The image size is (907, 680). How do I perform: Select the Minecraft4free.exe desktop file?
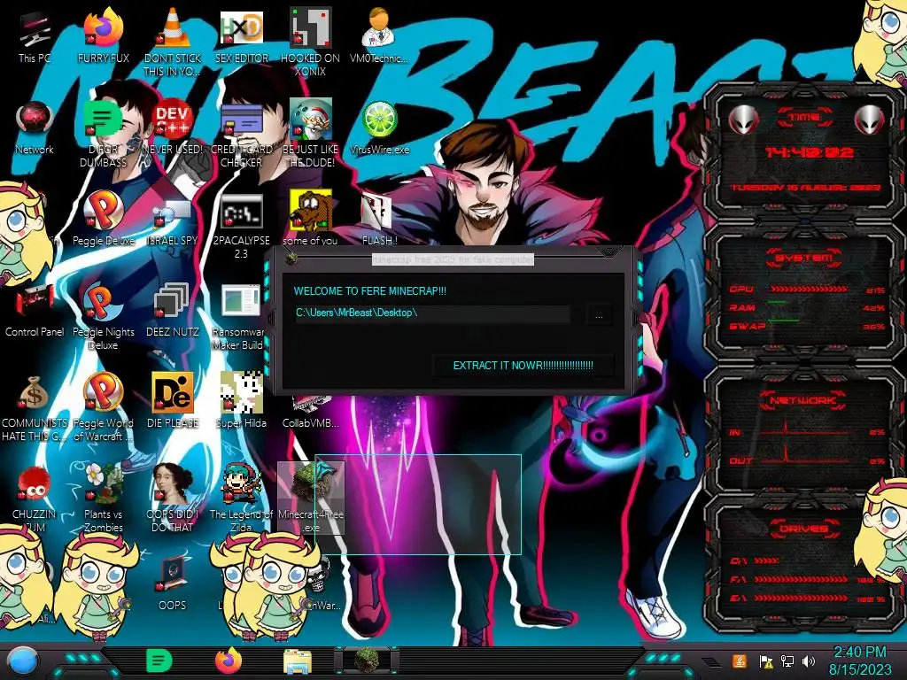click(311, 498)
